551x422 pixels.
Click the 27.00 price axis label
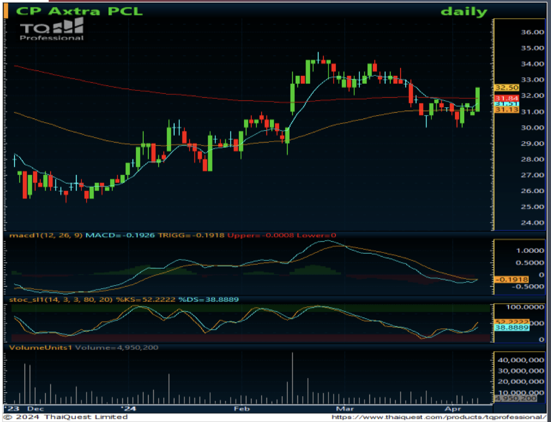point(532,175)
